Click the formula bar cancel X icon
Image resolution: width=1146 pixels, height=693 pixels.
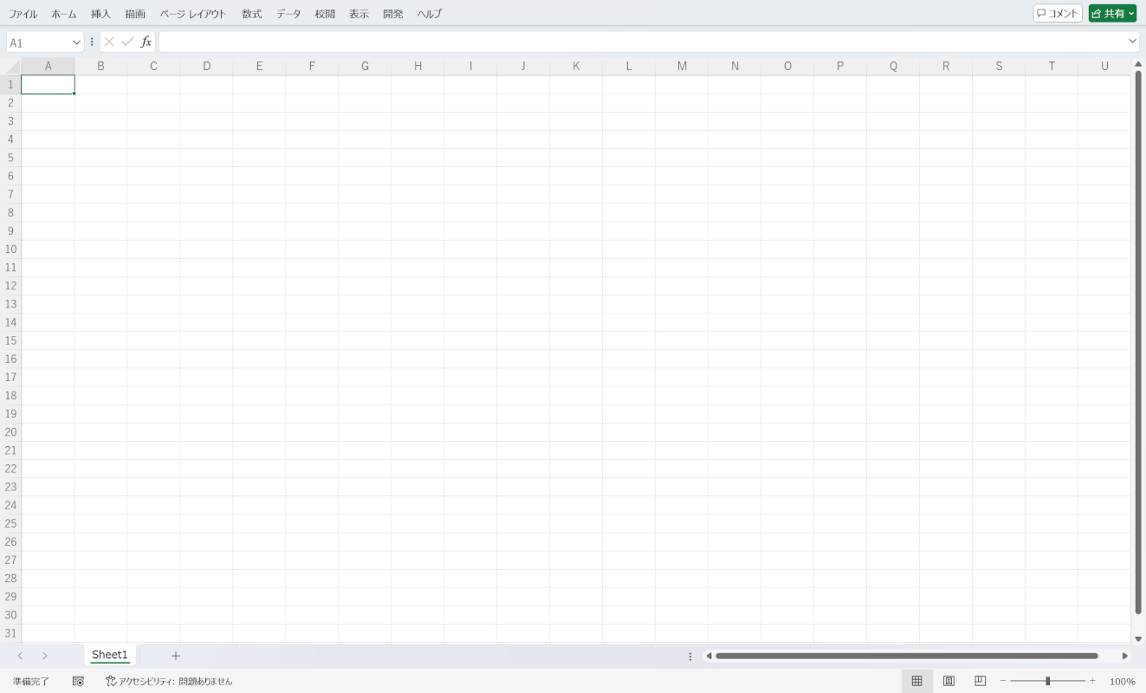(109, 42)
